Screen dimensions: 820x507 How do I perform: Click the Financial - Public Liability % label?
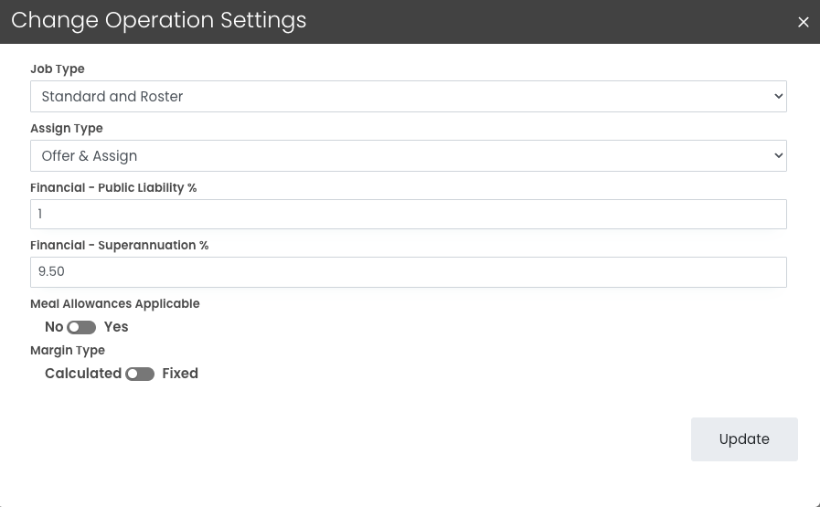coord(113,188)
